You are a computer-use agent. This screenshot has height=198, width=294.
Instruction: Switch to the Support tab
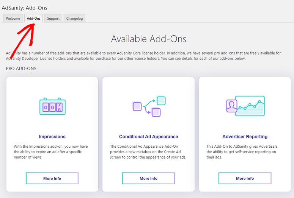pyautogui.click(x=53, y=18)
